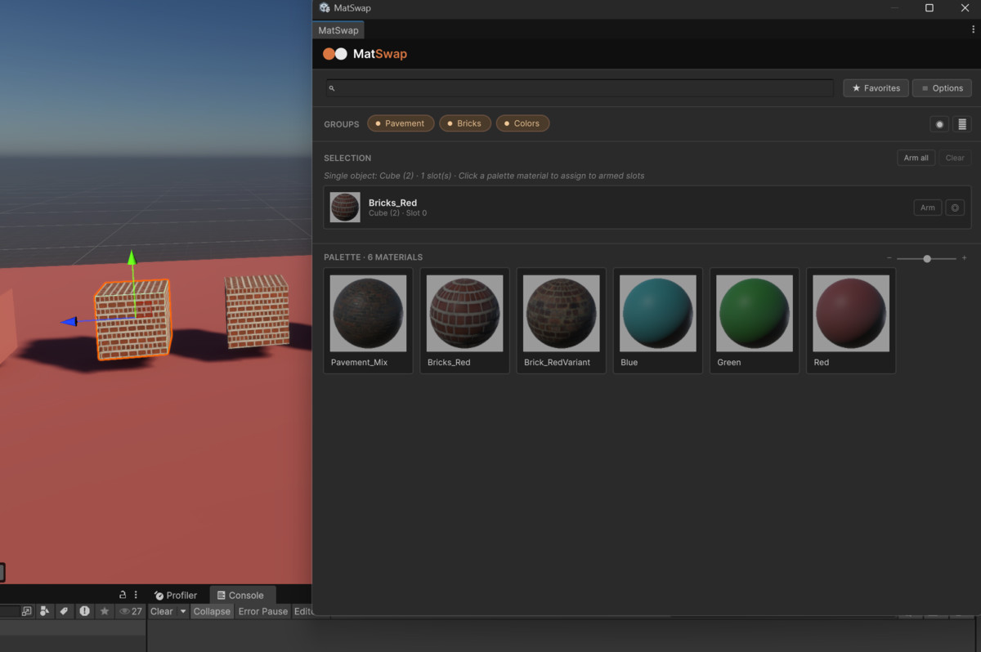The image size is (981, 652).
Task: Click the Bricks_Red slot preview thumbnail
Action: [x=345, y=208]
